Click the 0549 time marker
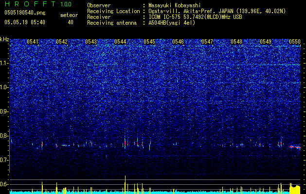This screenshot has width=306, height=194. [x=266, y=42]
